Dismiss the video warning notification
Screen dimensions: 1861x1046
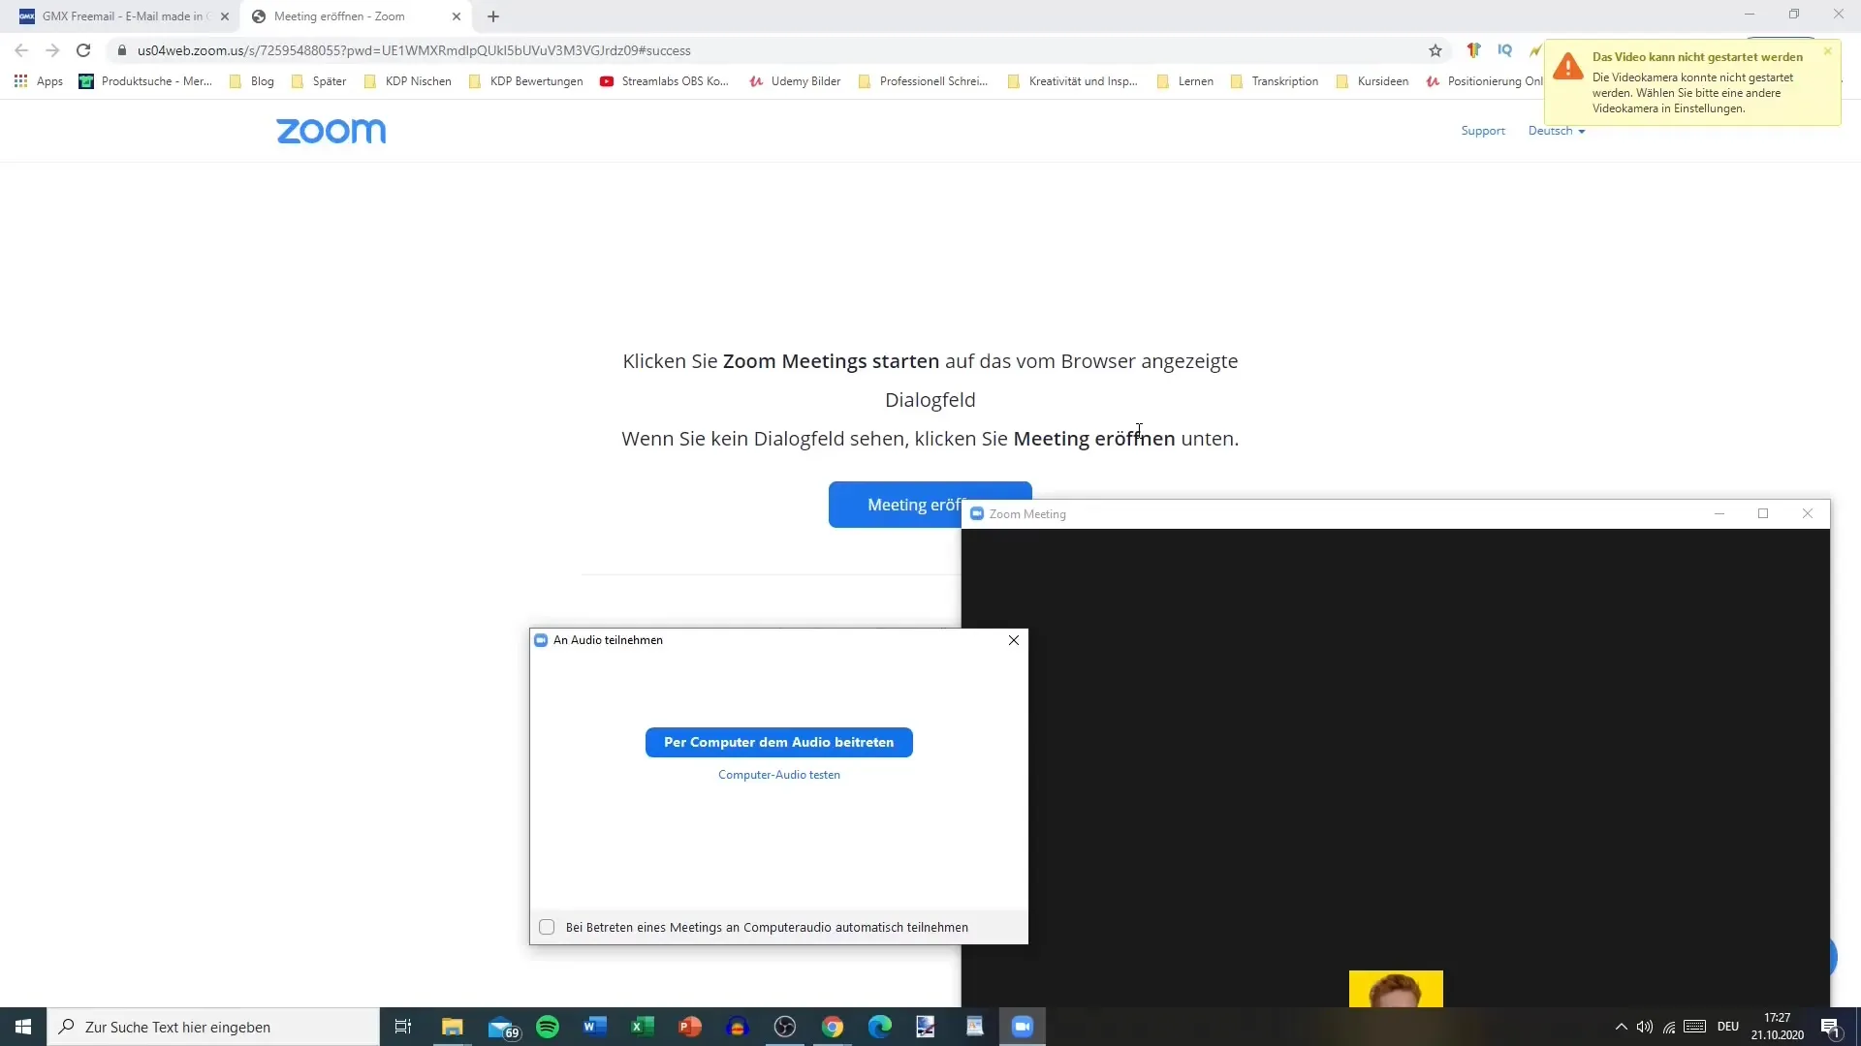click(x=1827, y=51)
